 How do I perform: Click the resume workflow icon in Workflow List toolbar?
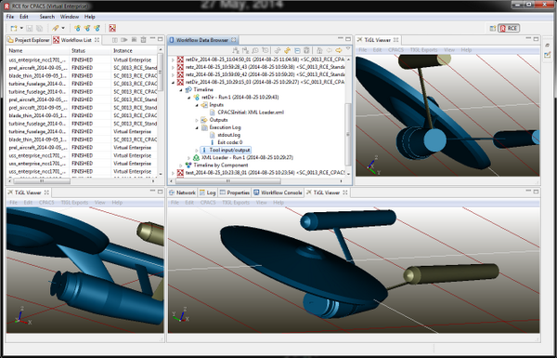pos(124,39)
